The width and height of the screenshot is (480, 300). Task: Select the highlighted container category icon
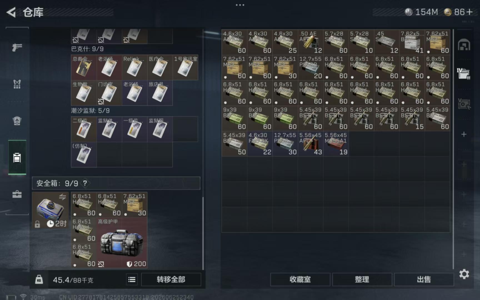pyautogui.click(x=17, y=157)
